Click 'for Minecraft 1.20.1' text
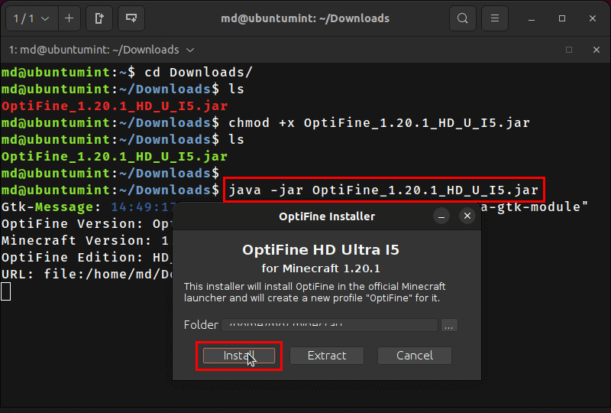611x413 pixels. tap(321, 268)
